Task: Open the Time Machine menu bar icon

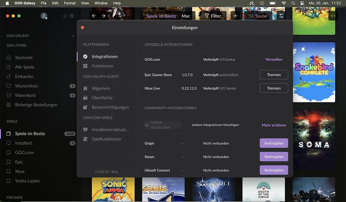Action: [x=262, y=3]
